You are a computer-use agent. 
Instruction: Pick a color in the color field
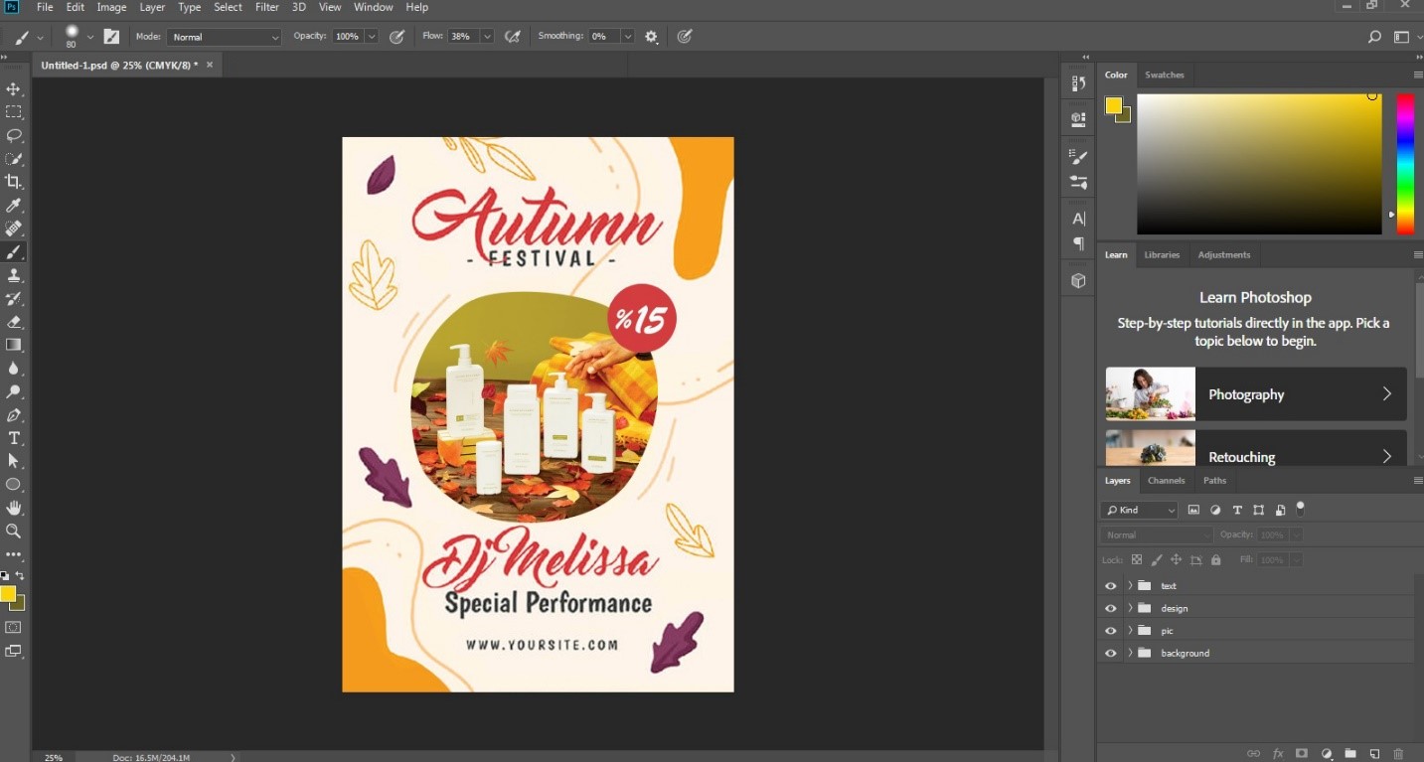pyautogui.click(x=1259, y=164)
